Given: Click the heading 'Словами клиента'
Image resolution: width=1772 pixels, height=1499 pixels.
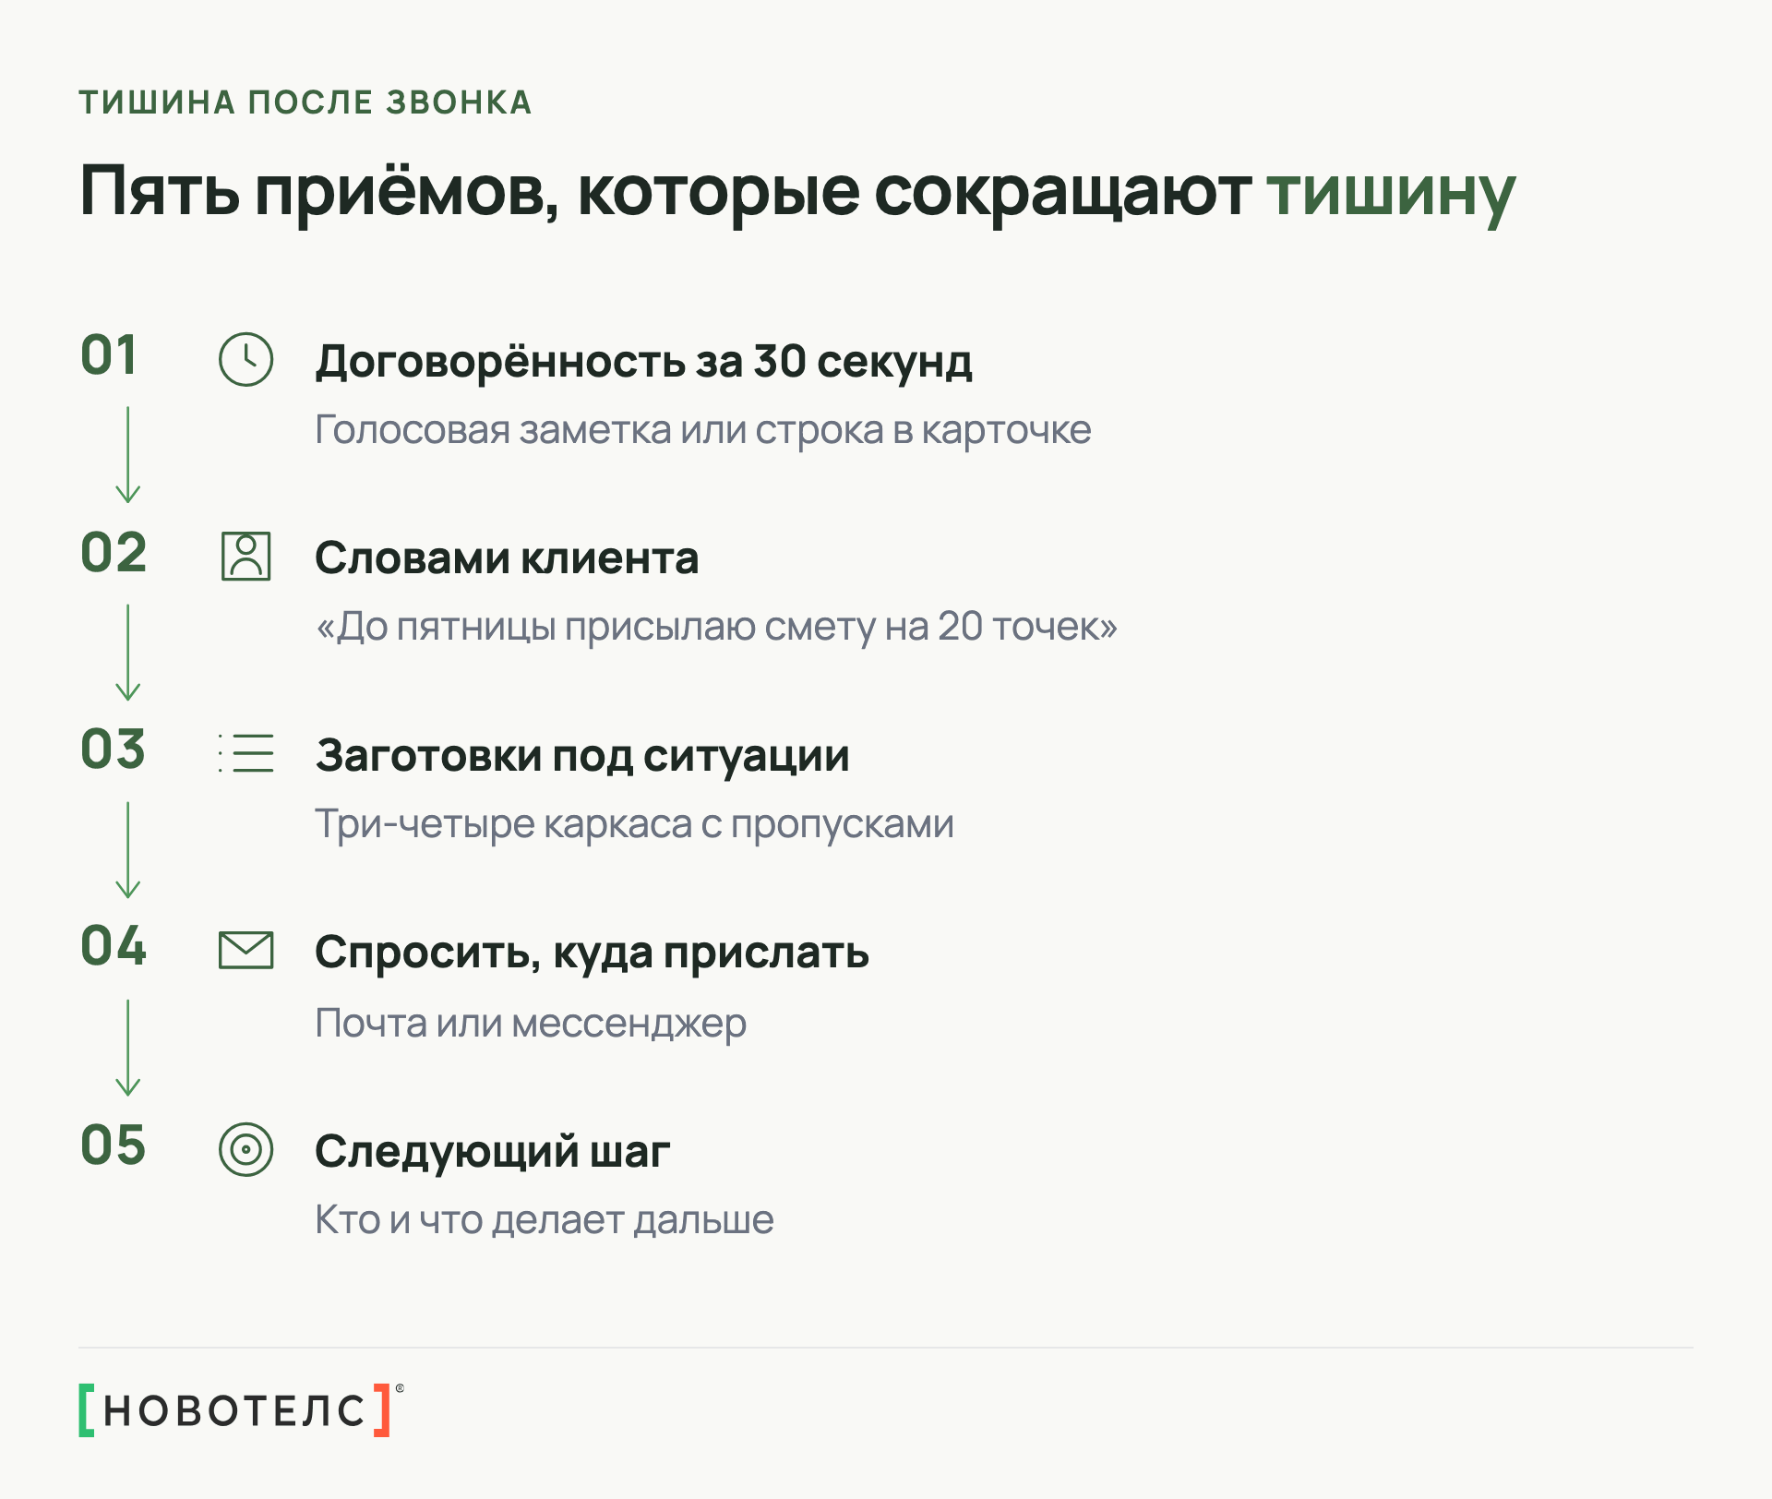Looking at the screenshot, I should pos(507,558).
